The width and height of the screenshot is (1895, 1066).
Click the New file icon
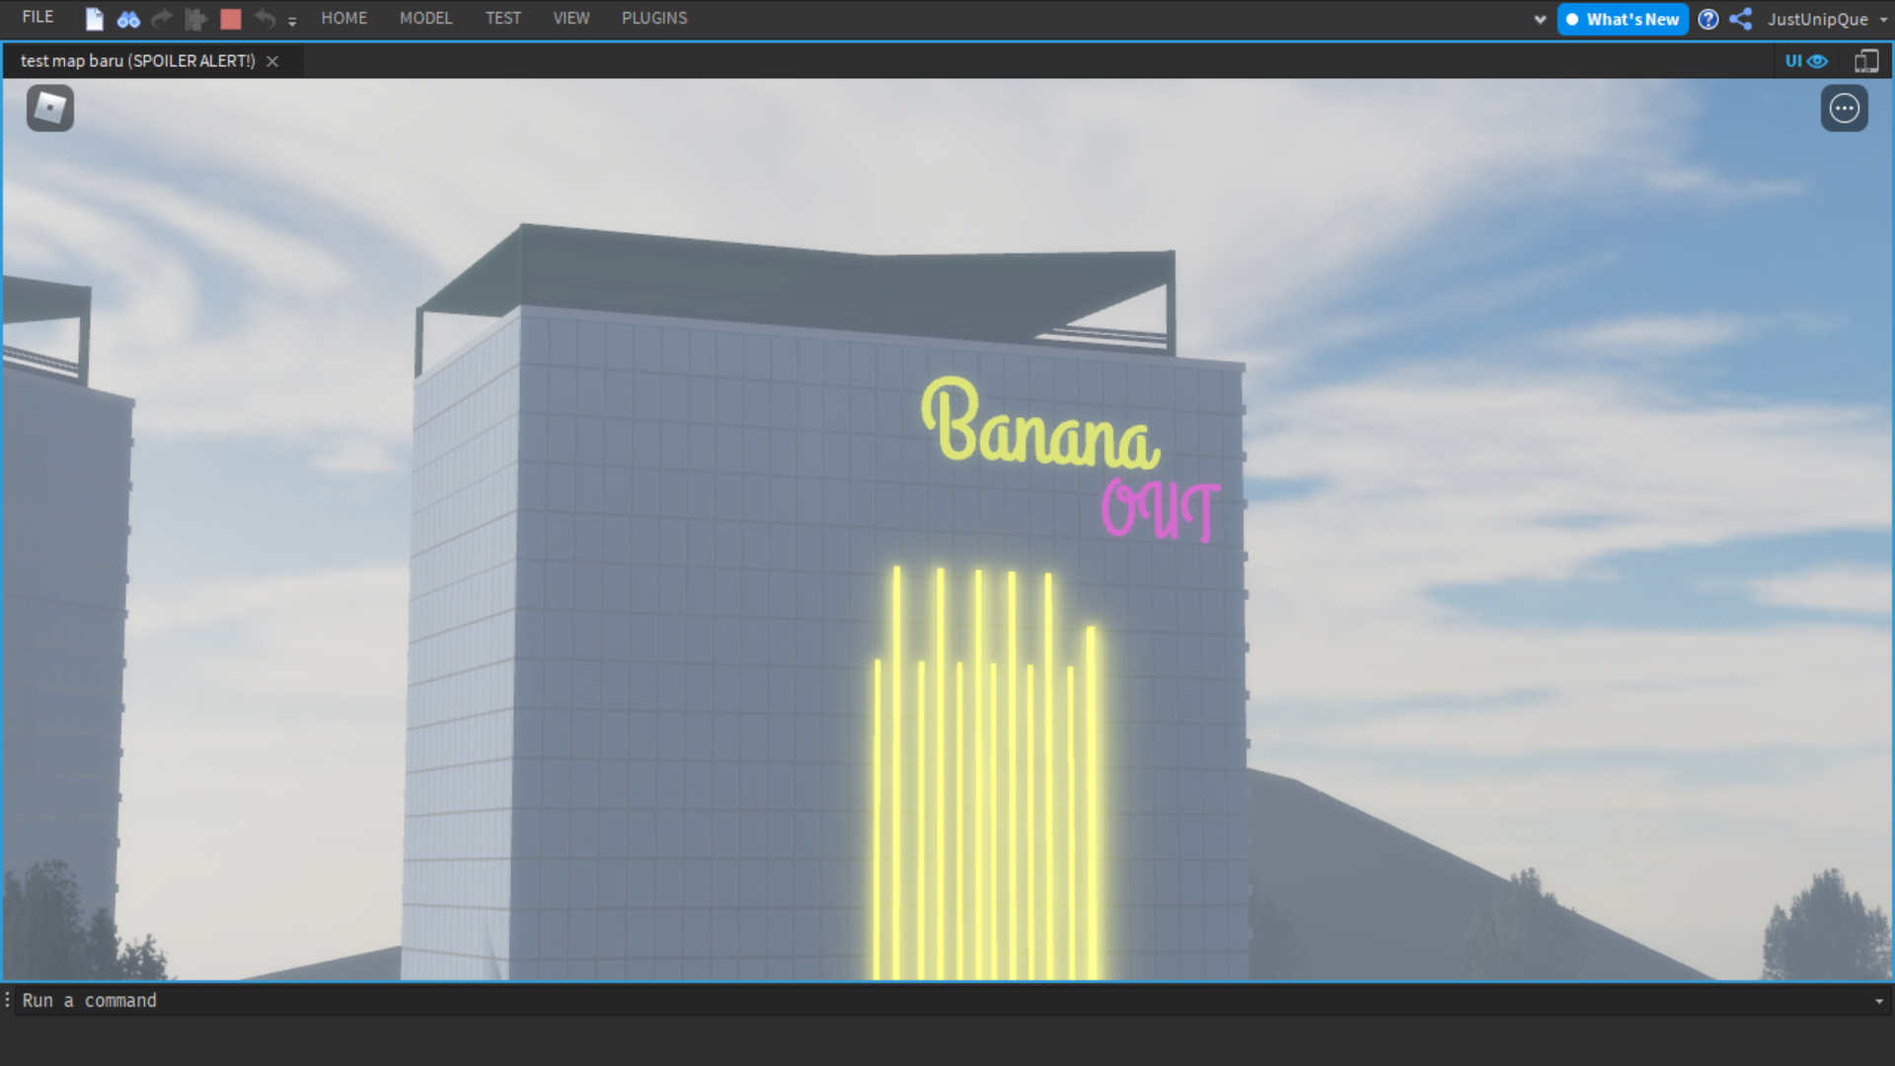95,19
